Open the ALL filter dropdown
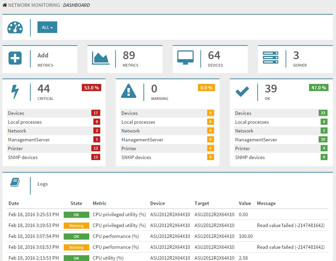The image size is (336, 261). (47, 27)
